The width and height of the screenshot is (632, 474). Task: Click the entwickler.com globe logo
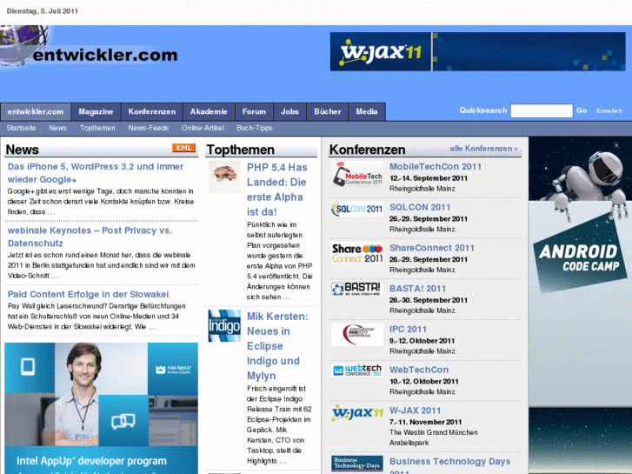click(89, 46)
